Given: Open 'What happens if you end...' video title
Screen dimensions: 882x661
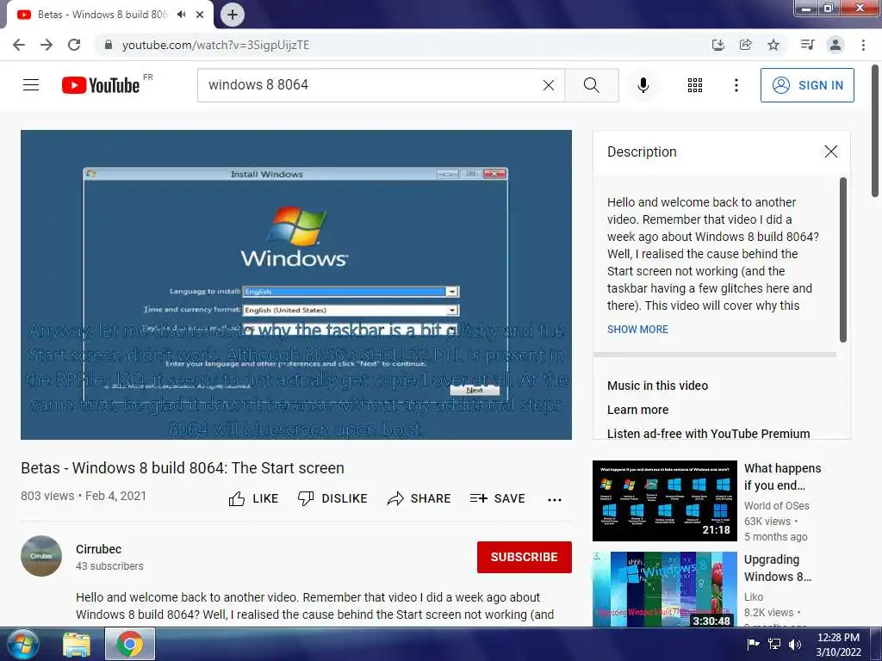Looking at the screenshot, I should [782, 477].
